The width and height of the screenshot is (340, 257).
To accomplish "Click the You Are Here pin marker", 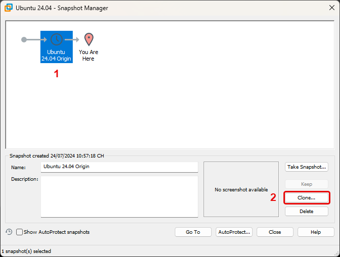I will pyautogui.click(x=88, y=39).
